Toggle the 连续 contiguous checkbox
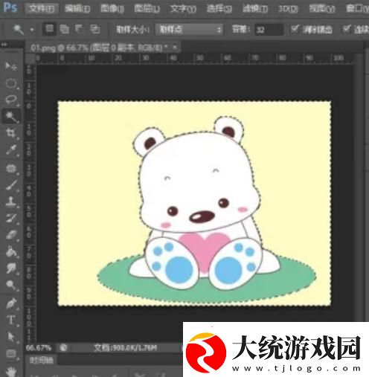This screenshot has height=377, width=369. (347, 29)
